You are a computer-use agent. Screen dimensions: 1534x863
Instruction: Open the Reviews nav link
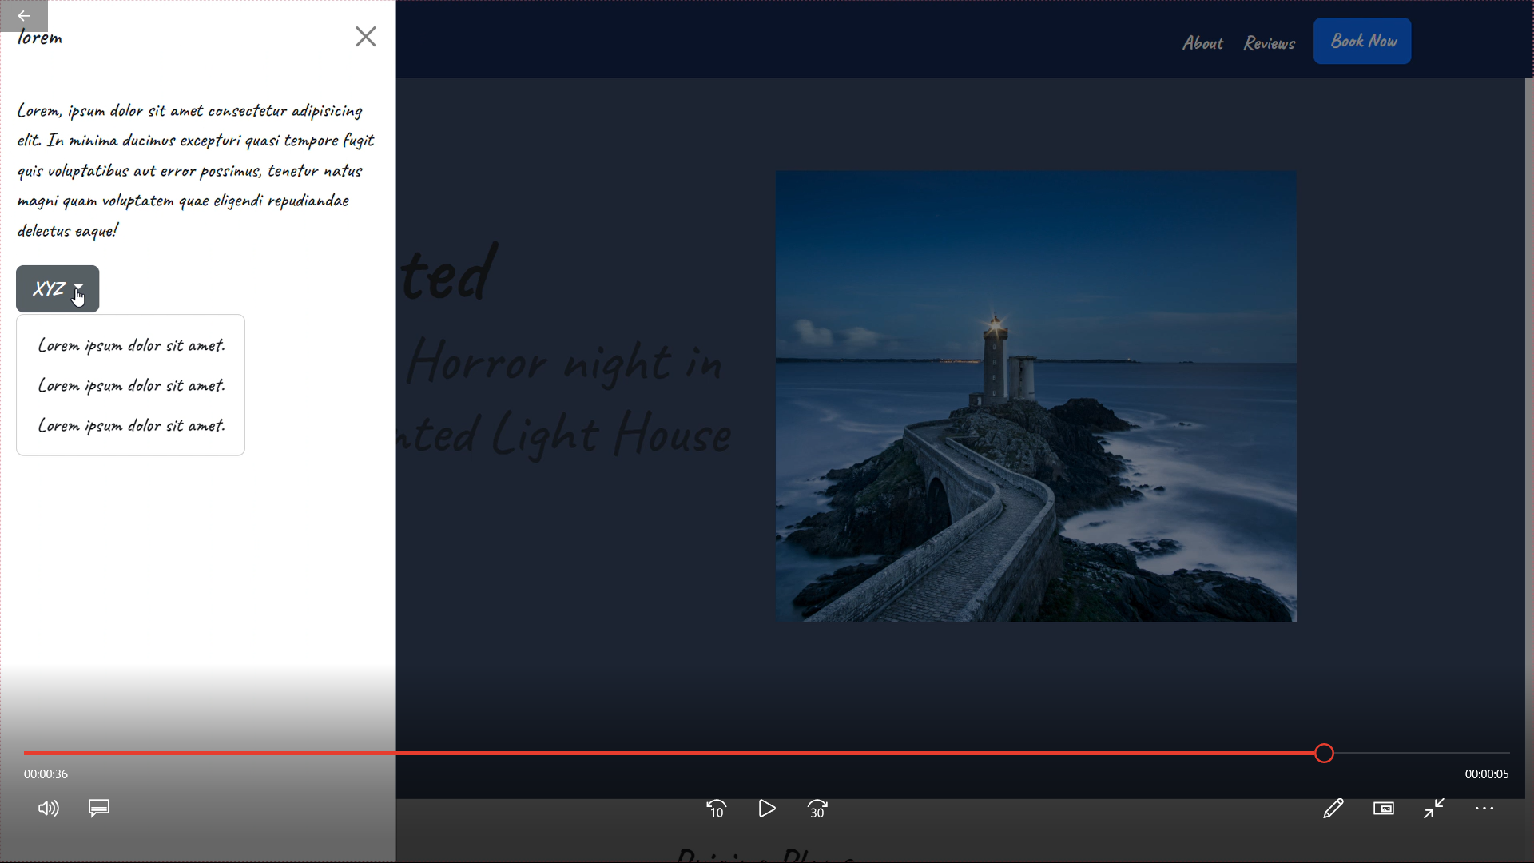1269,43
